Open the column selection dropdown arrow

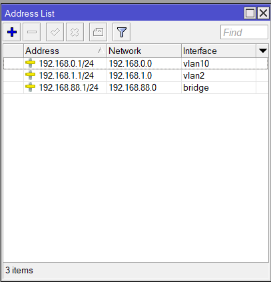(262, 51)
